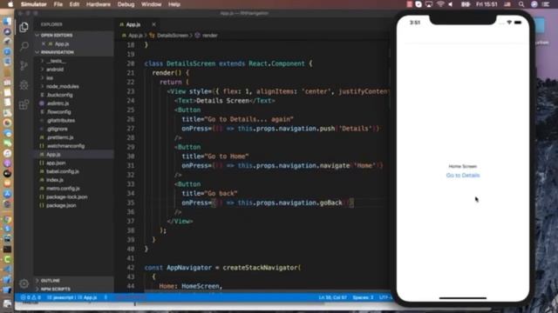This screenshot has width=558, height=313.
Task: Click the AirPlay display icon in menu bar
Action: pyautogui.click(x=429, y=4)
